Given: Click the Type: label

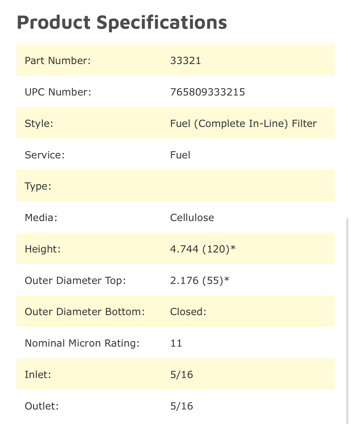Looking at the screenshot, I should 38,186.
